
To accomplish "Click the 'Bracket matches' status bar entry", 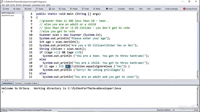I will [166, 110].
